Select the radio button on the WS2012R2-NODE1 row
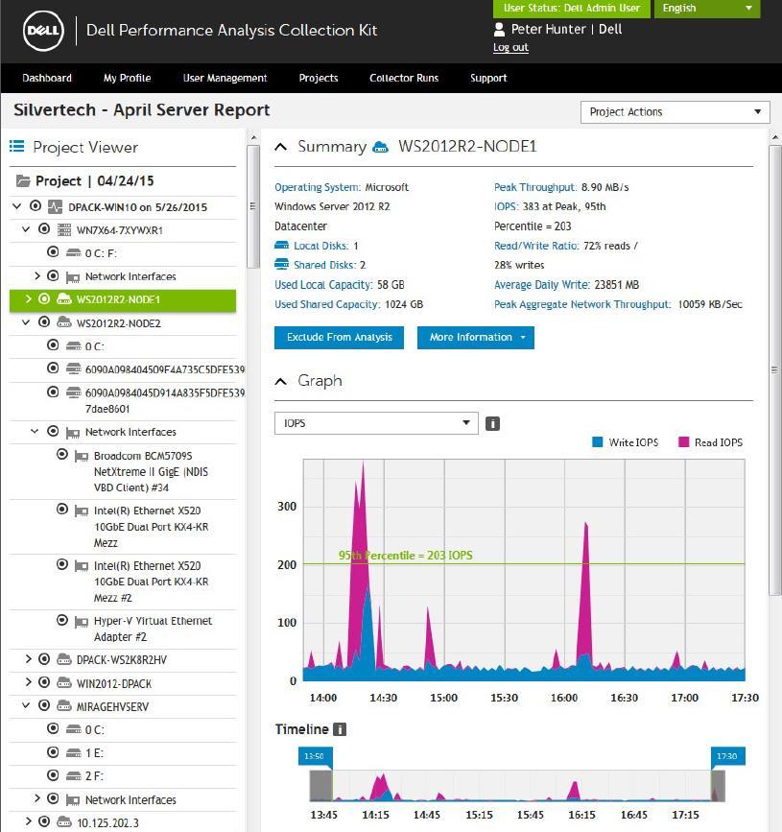Screen dimensions: 782x832 pos(44,298)
